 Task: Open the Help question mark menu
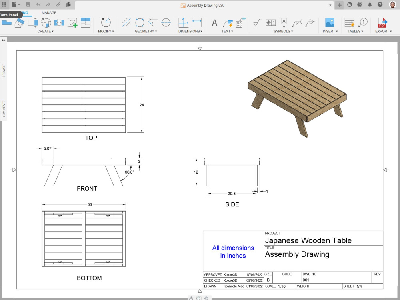pos(380,4)
